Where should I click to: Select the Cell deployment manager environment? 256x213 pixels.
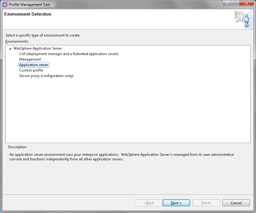69,54
